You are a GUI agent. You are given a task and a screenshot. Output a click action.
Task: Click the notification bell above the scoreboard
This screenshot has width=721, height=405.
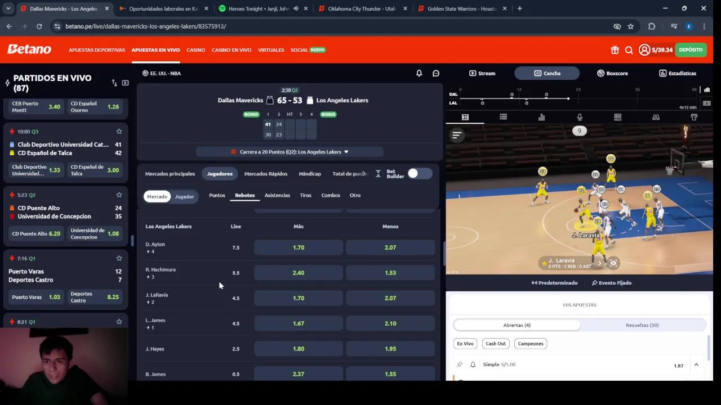[419, 73]
